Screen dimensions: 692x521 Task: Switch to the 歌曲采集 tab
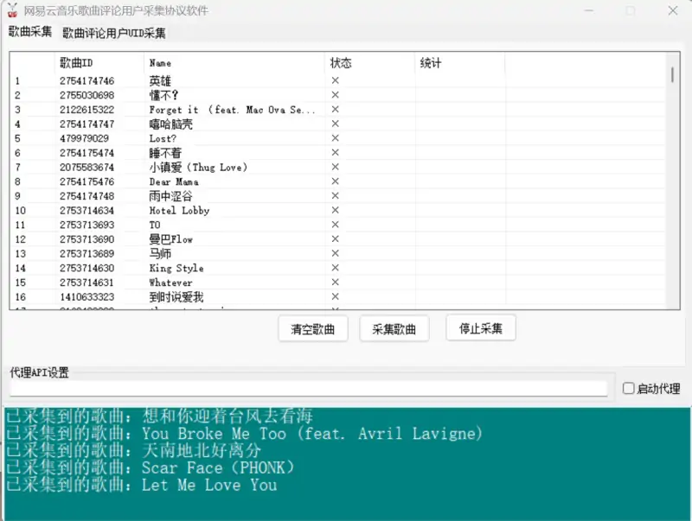(30, 33)
